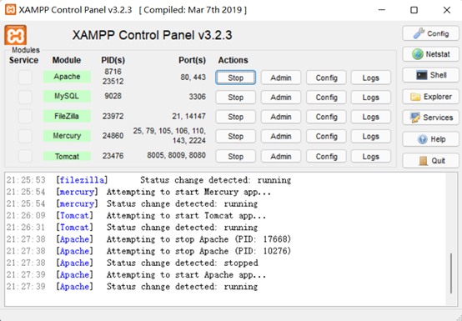The width and height of the screenshot is (462, 321).
Task: Select the Mercury module label
Action: pyautogui.click(x=67, y=136)
